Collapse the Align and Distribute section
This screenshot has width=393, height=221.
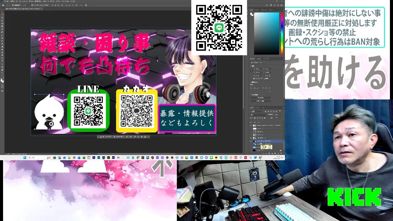(250, 82)
